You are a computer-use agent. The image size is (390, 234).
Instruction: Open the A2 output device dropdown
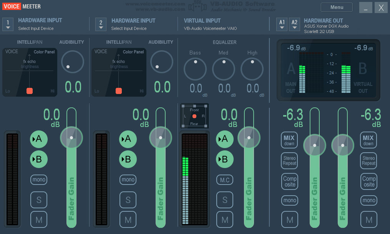[x=294, y=24]
